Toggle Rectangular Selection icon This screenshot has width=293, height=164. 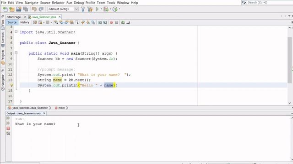(x=76, y=22)
